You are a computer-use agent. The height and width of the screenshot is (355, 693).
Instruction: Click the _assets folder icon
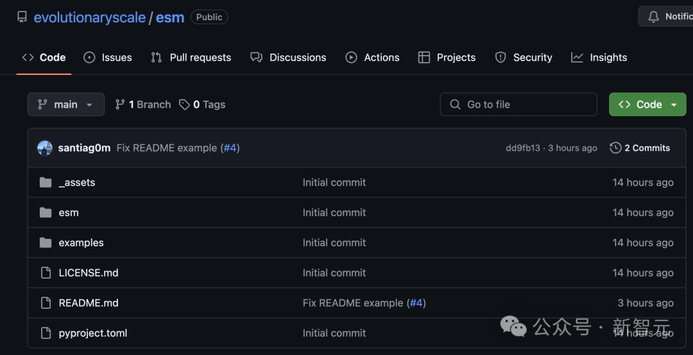pos(46,183)
